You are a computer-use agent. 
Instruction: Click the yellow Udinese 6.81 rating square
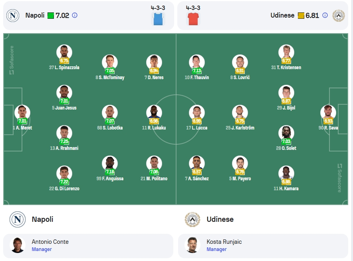(x=301, y=16)
